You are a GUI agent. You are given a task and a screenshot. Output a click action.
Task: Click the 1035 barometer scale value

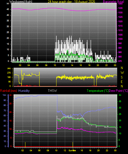click(x=120, y=8)
